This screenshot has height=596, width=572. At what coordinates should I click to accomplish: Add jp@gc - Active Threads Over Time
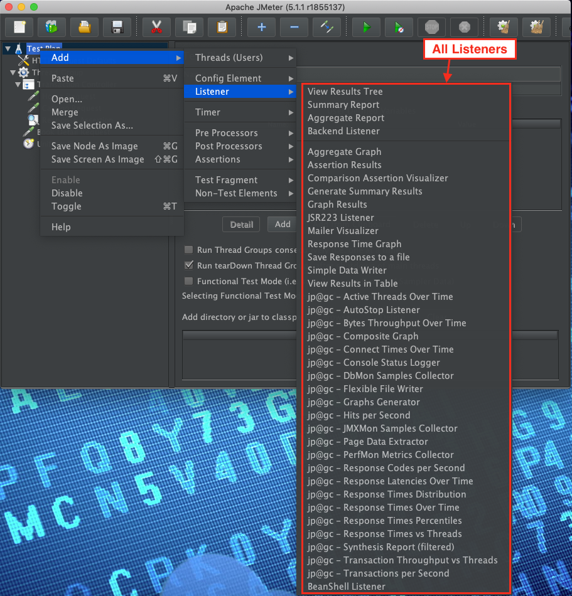tap(406, 297)
